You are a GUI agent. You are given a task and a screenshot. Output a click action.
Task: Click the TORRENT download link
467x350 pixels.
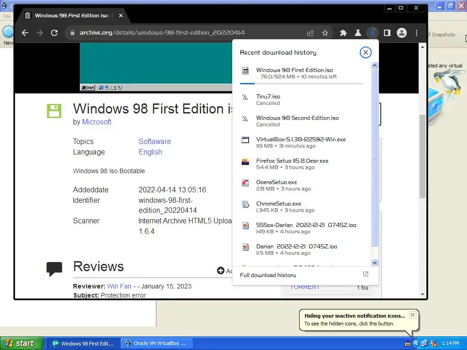[x=304, y=287]
